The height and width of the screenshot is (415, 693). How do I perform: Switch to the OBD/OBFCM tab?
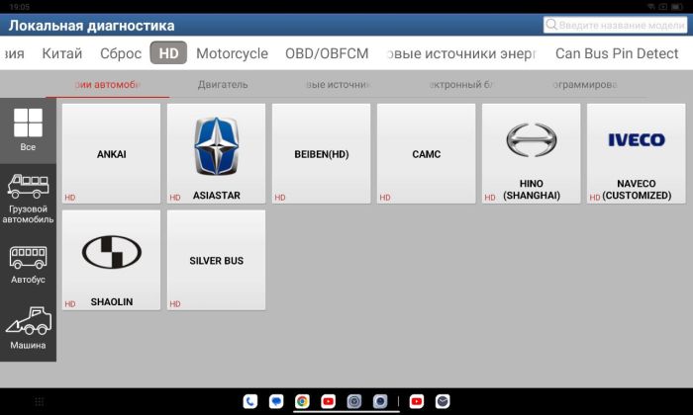point(327,53)
